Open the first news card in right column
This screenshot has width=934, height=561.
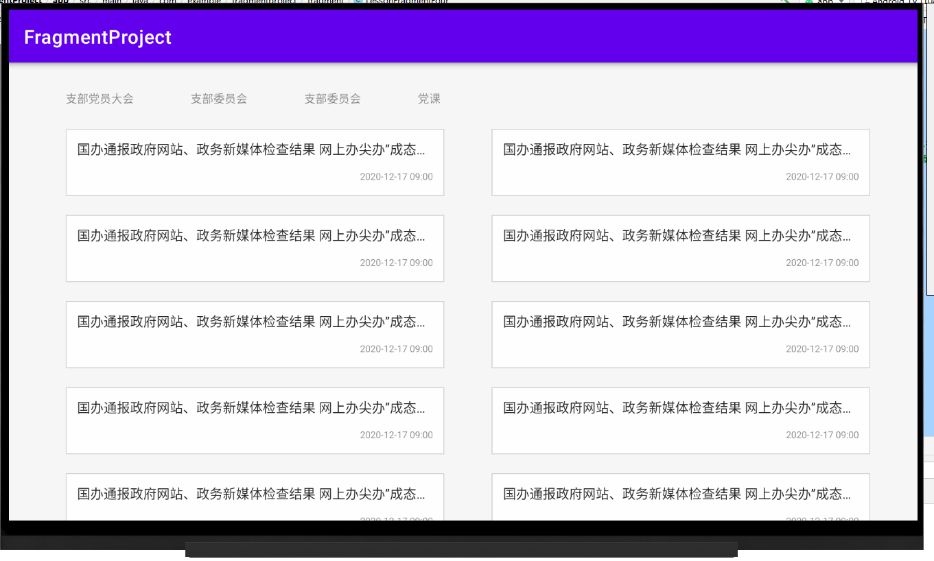point(681,163)
